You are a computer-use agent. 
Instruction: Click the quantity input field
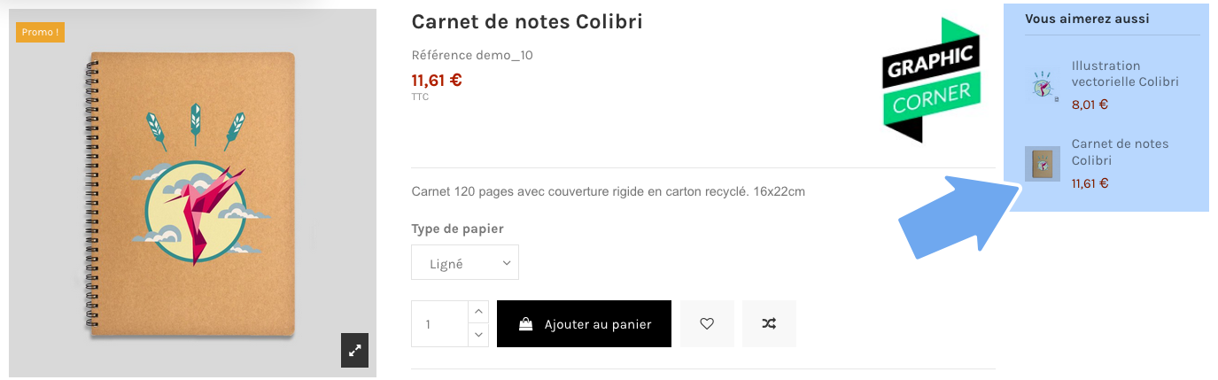(439, 324)
